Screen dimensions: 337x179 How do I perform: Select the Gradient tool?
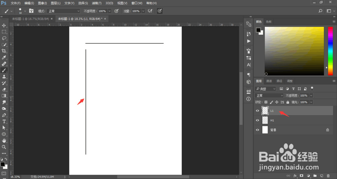click(4, 96)
